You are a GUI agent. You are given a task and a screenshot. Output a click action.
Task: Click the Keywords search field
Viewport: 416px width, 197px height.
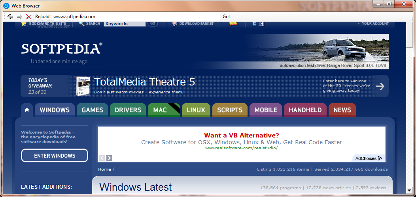click(125, 24)
